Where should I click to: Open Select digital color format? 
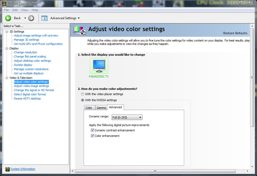click(30, 95)
